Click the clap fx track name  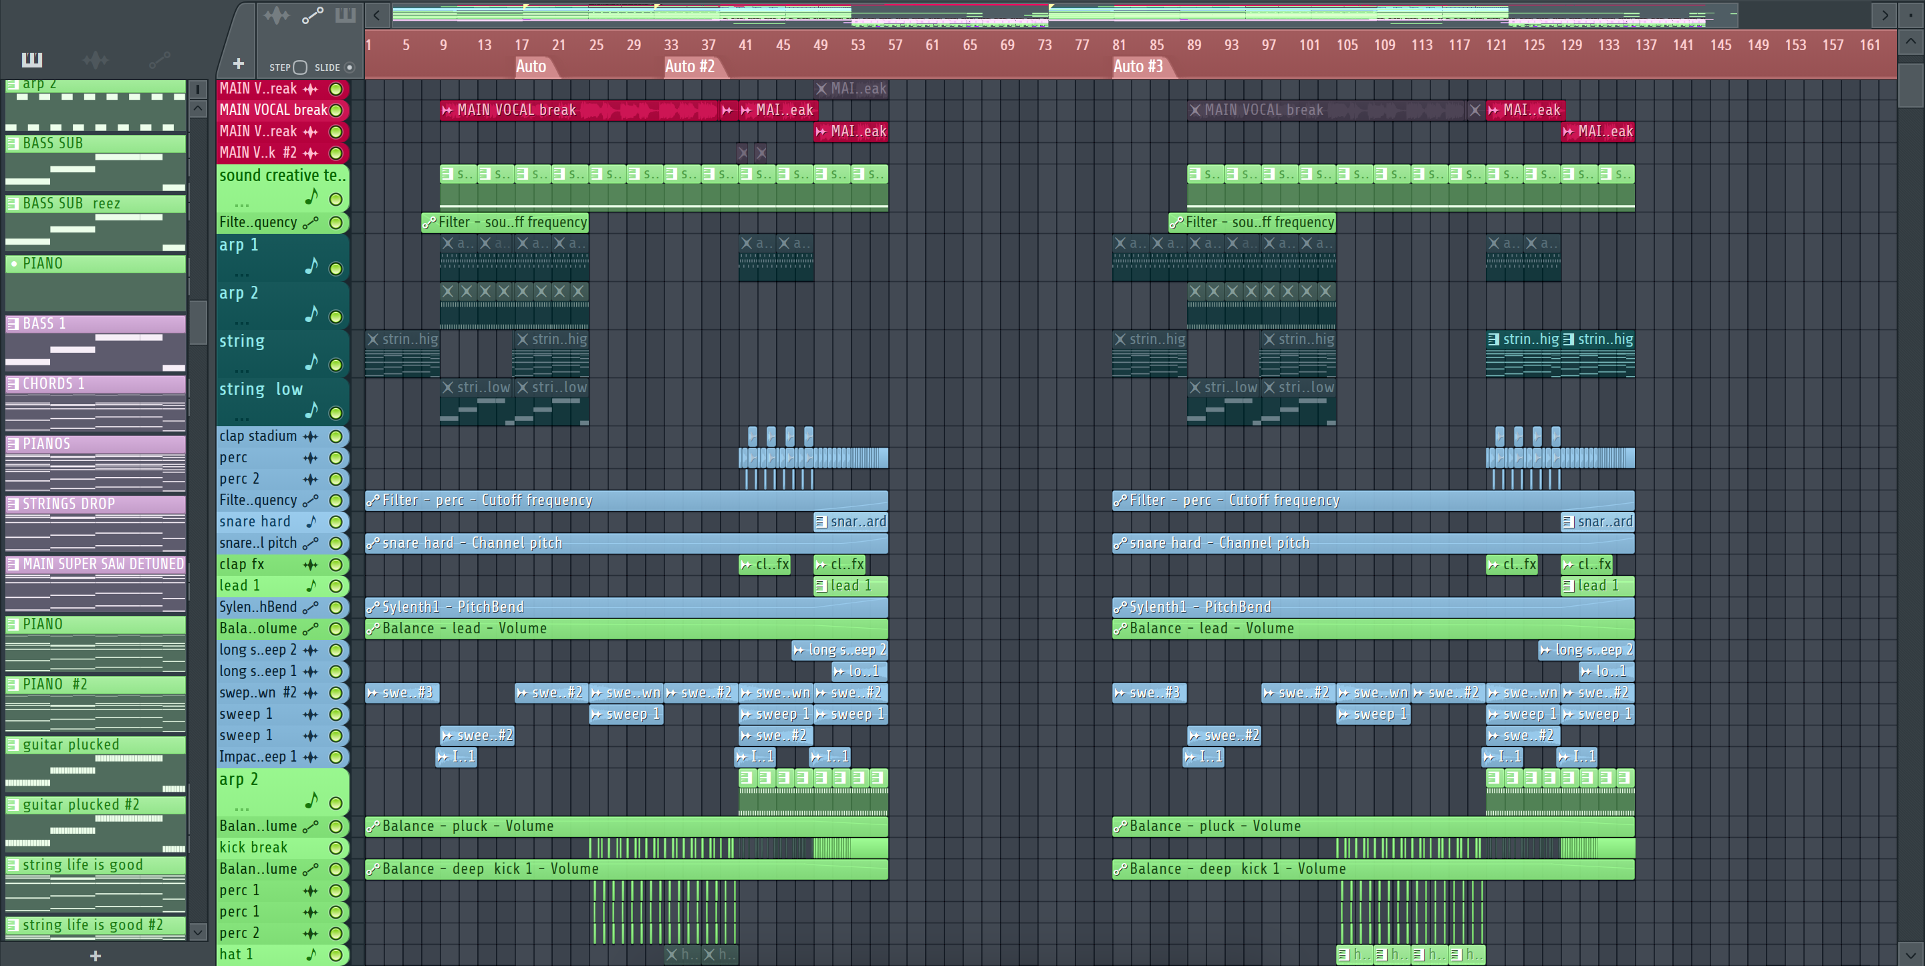[x=241, y=565]
